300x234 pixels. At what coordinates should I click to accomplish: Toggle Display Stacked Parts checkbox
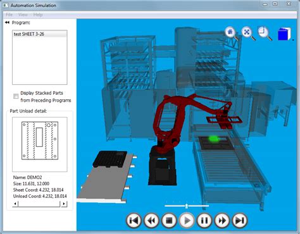16,96
